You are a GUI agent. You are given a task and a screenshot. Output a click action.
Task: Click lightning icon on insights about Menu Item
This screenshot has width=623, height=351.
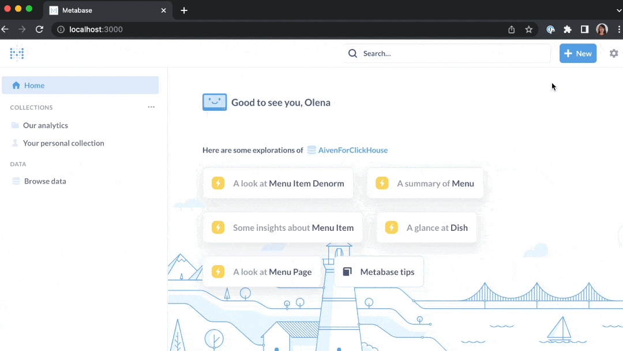(217, 228)
